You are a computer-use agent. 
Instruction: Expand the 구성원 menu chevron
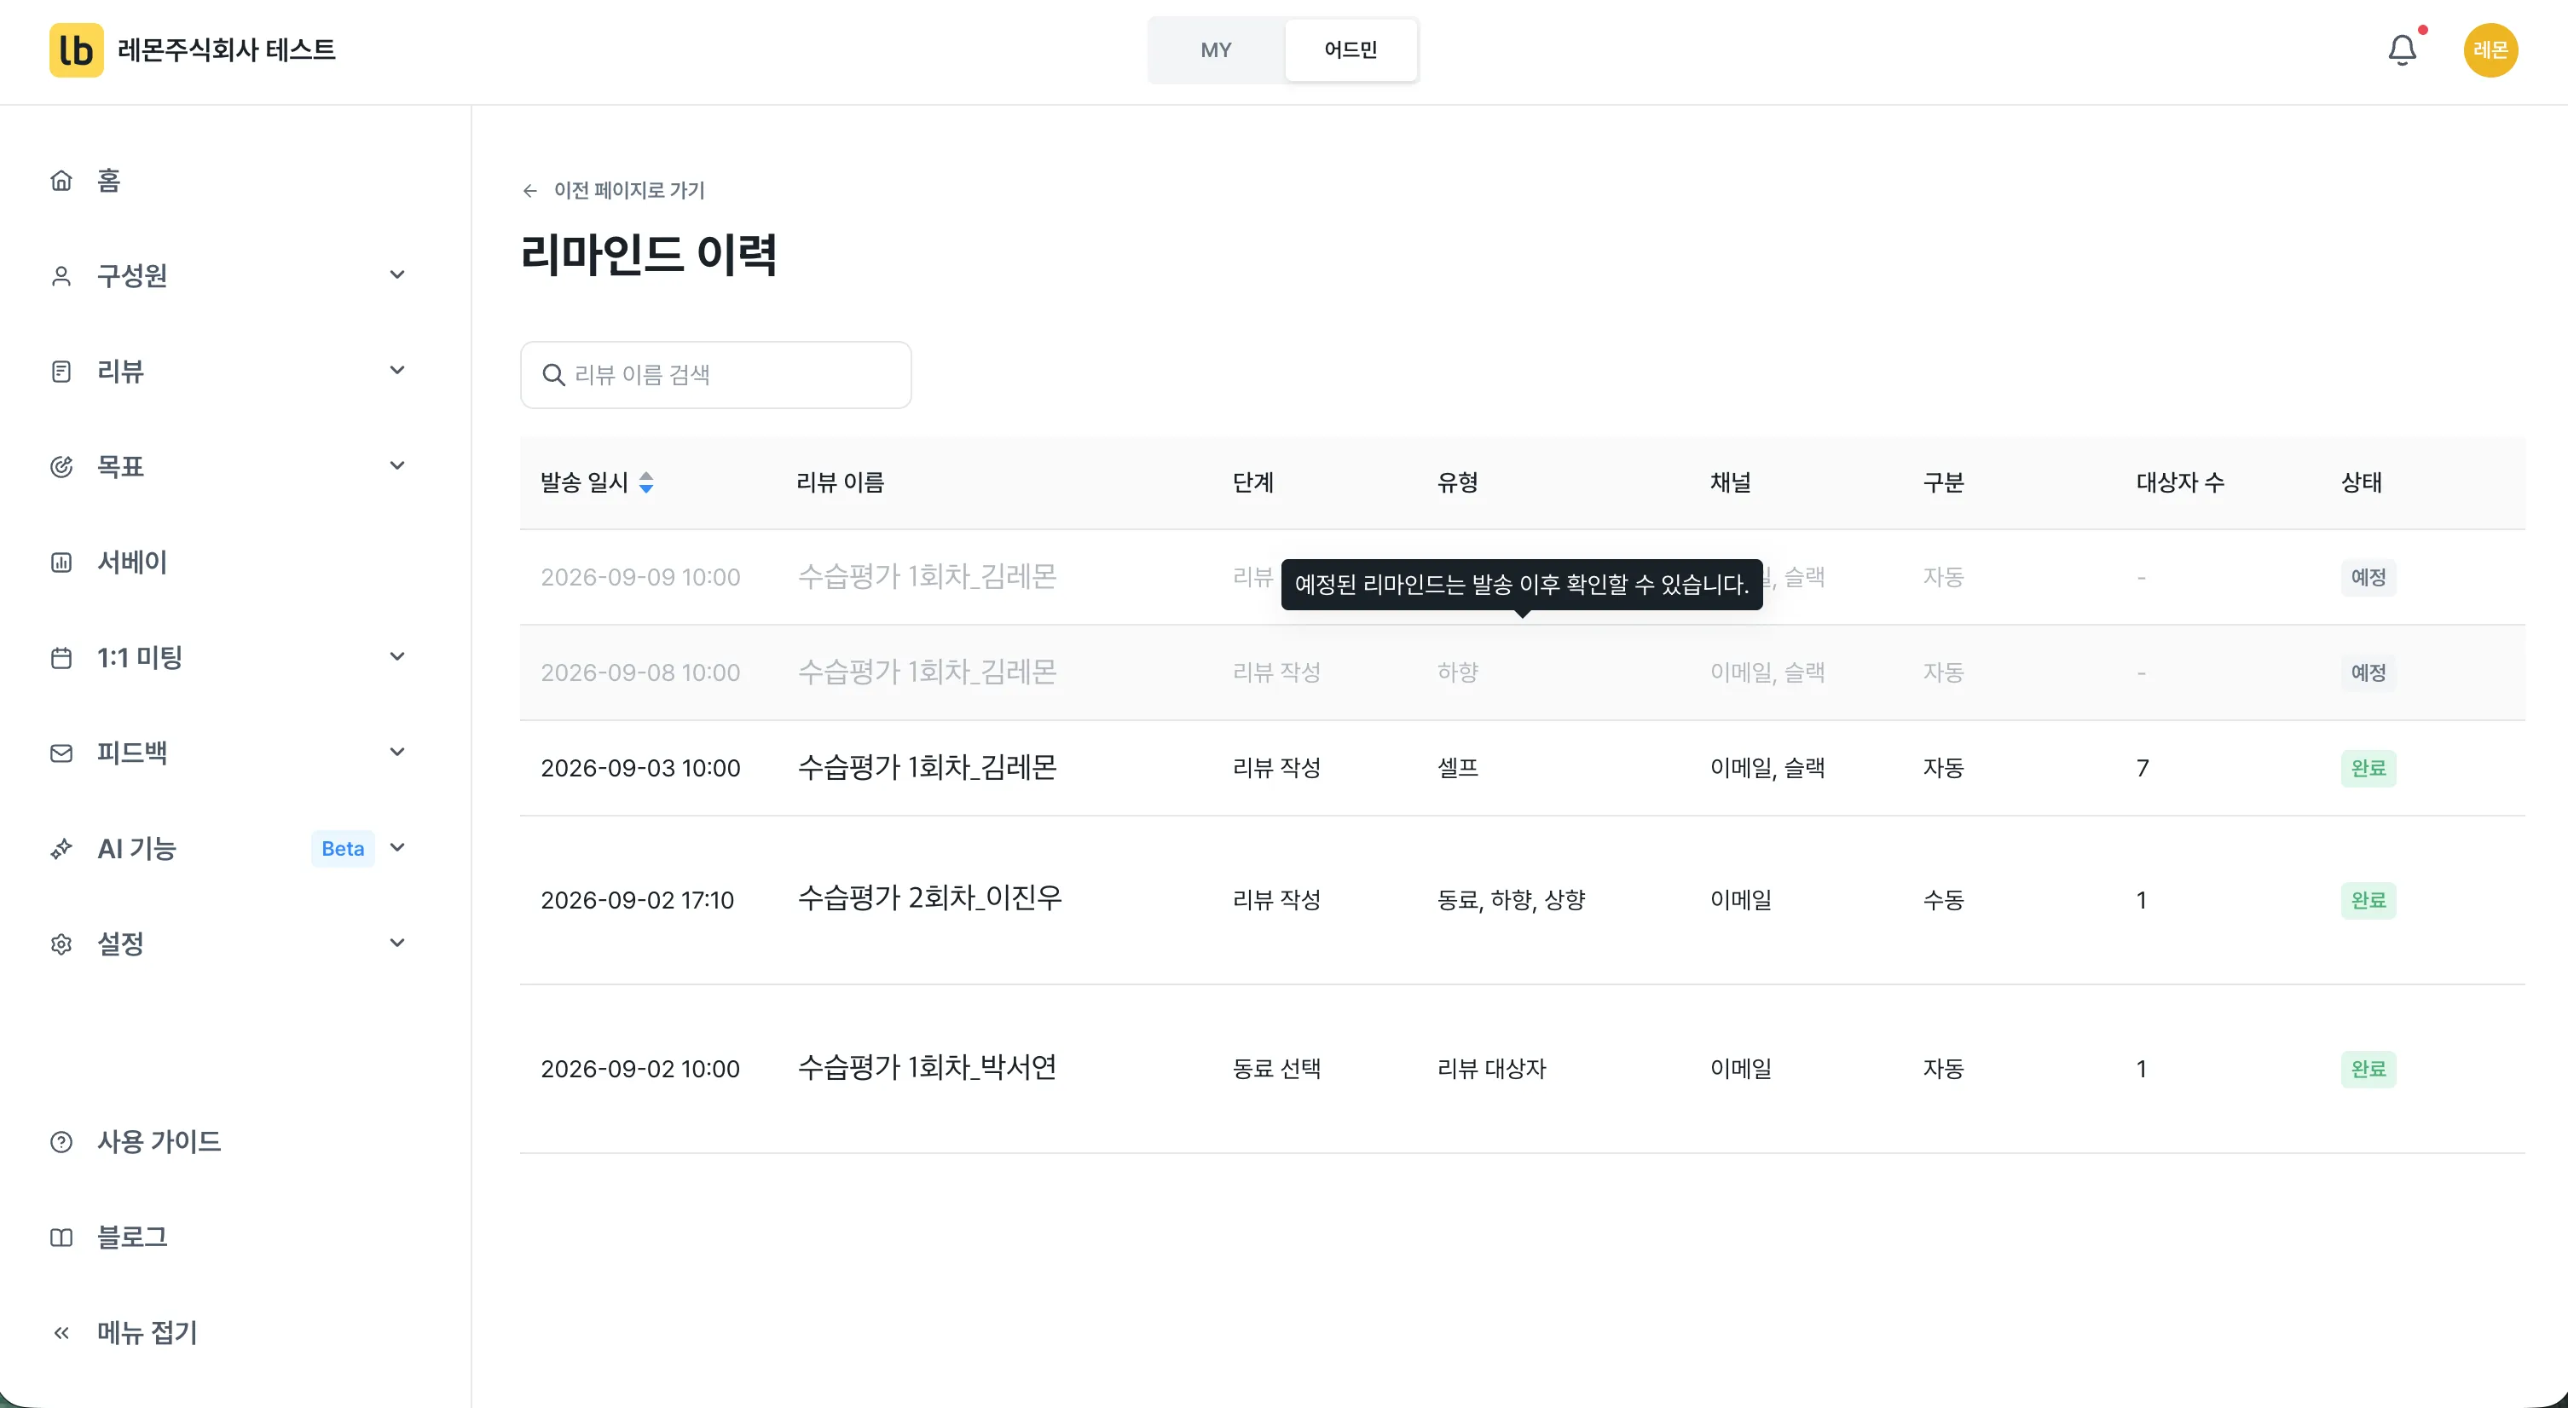pyautogui.click(x=396, y=275)
